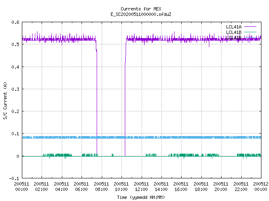Image resolution: width=269 pixels, height=201 pixels.
Task: Click the blue LCL42B legend line sample
Action: coord(250,37)
